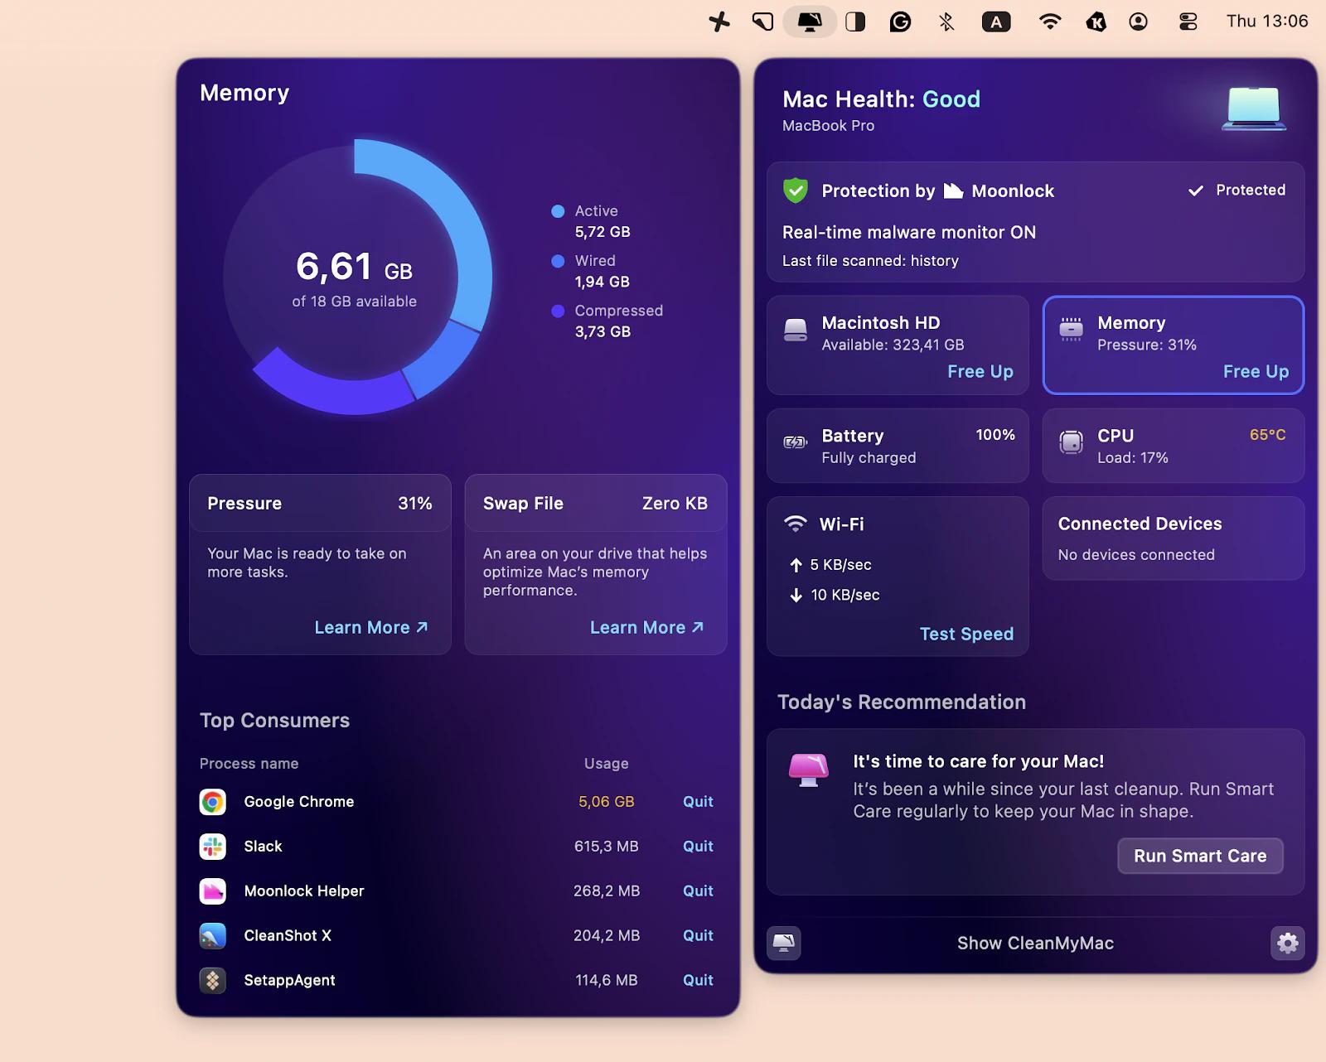Open Control Center in the menu bar
This screenshot has height=1062, width=1326.
[x=1188, y=22]
